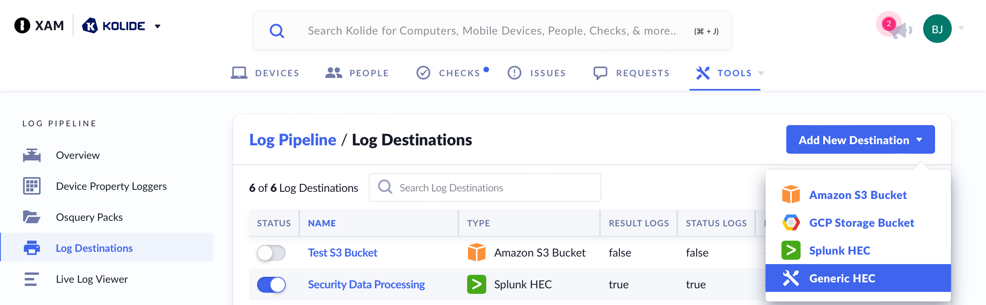Enable the Test S3 Bucket status toggle
986x305 pixels.
coord(271,253)
